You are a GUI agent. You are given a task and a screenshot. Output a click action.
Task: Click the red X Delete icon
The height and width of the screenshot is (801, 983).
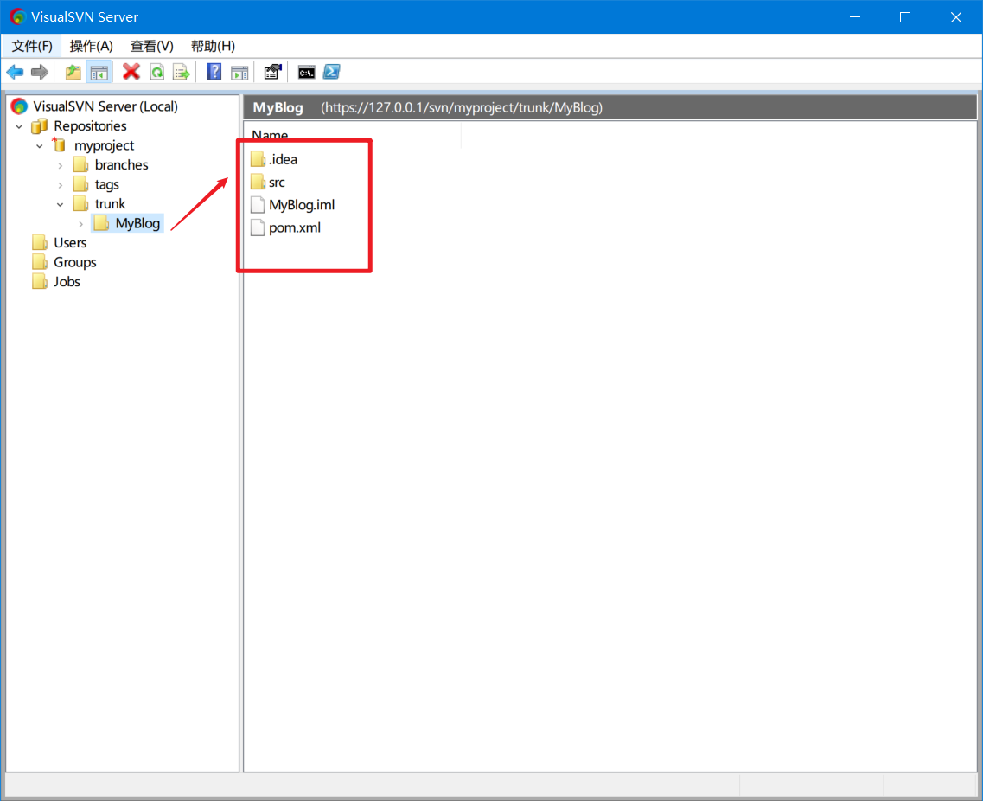131,72
